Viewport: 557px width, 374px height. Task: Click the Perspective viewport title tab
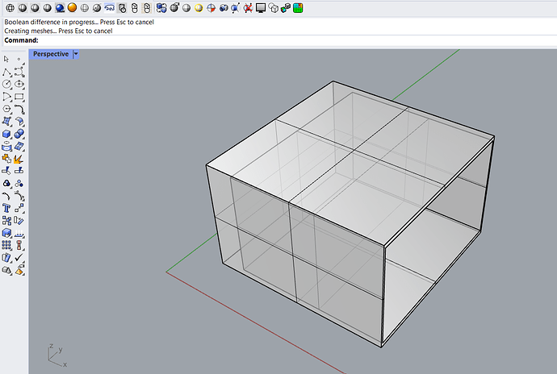pos(50,54)
